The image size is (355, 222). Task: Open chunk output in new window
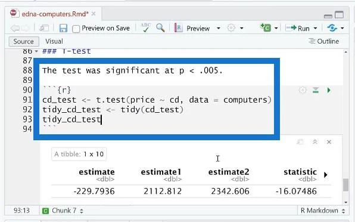point(300,142)
